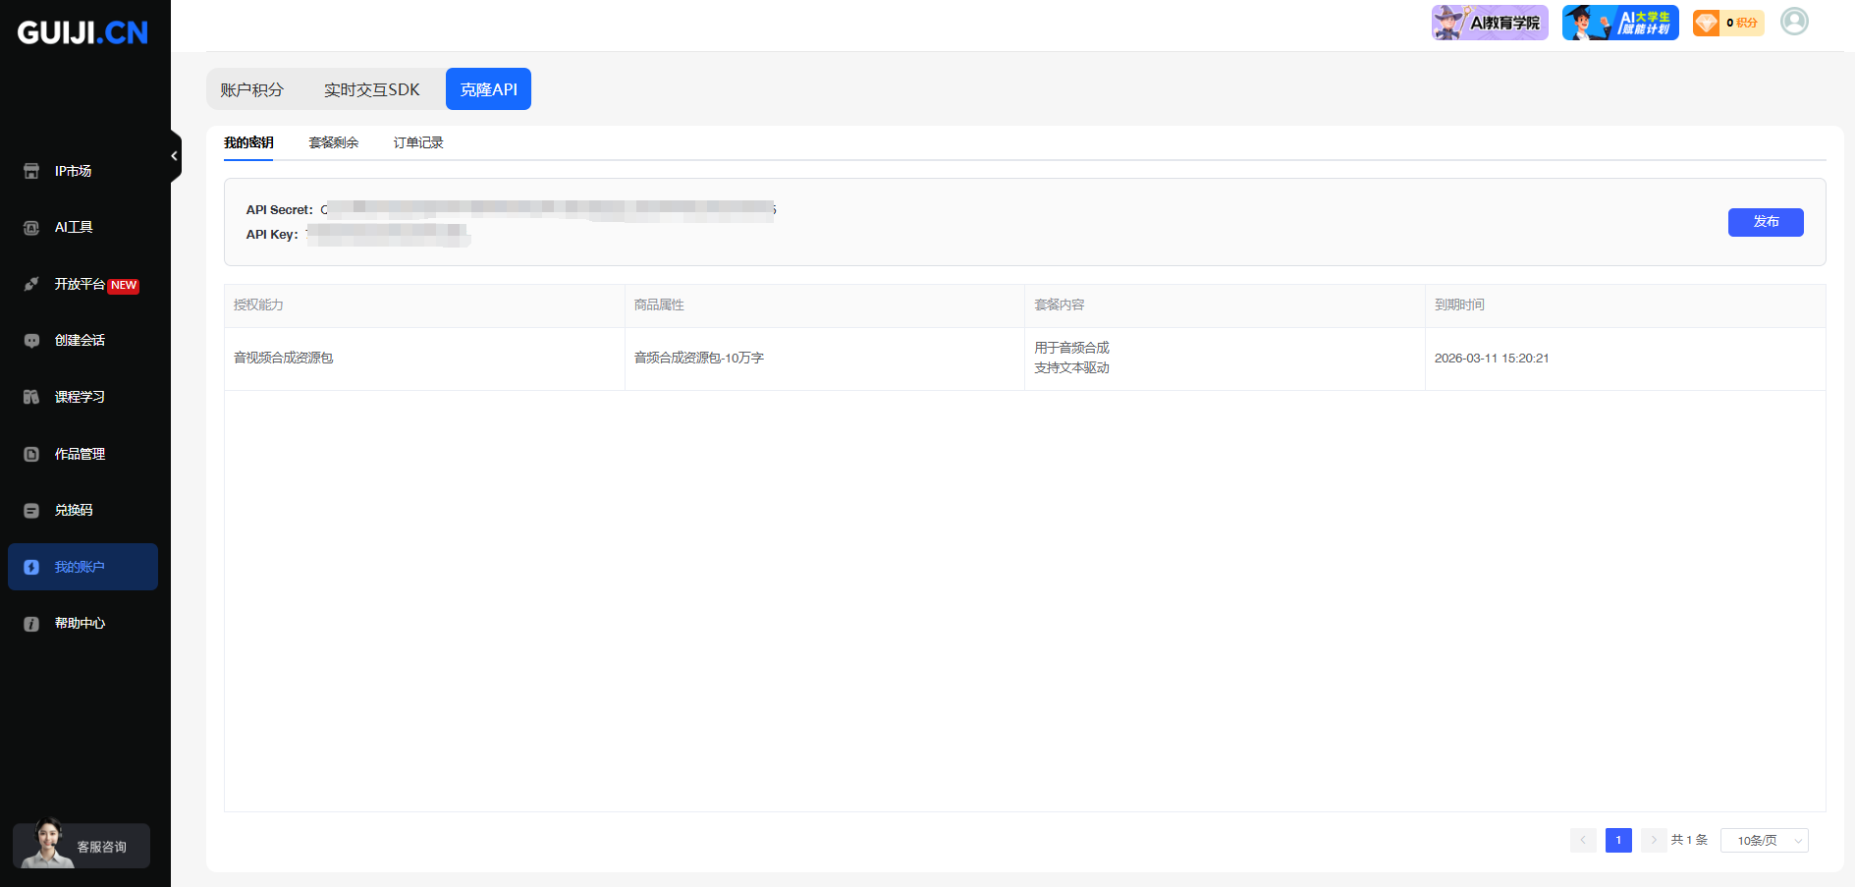Click the blue 发布 button
Screen dimensions: 1855x887
(x=1765, y=222)
